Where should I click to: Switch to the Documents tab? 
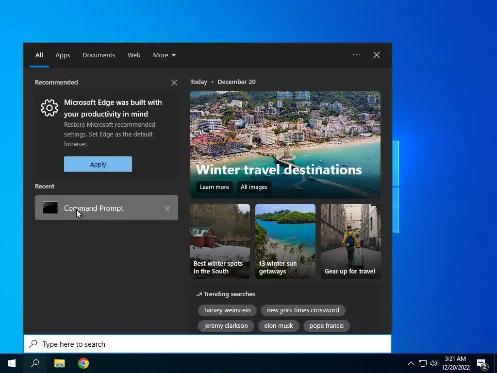coord(99,55)
